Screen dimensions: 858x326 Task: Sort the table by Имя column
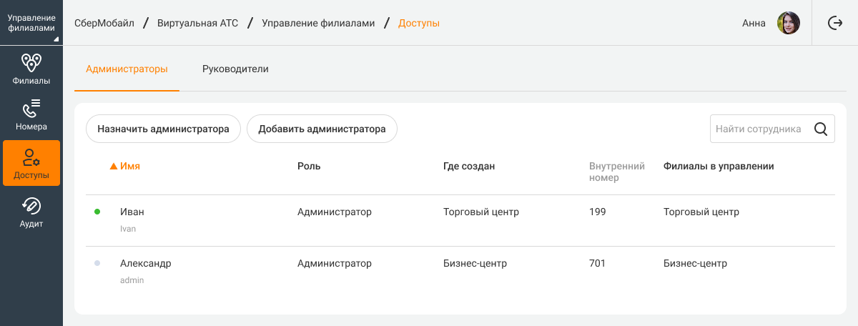129,166
